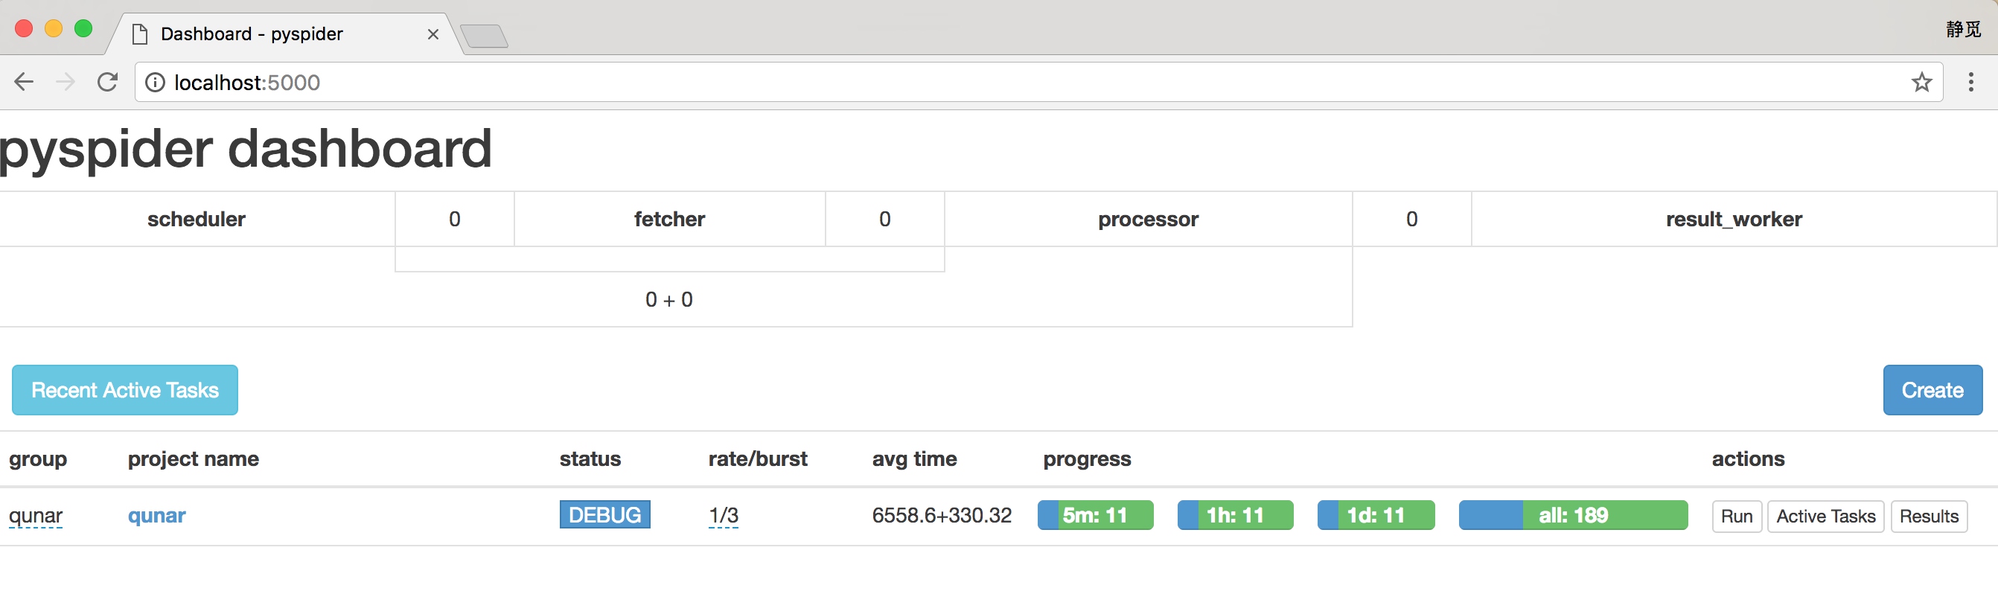Open Results for qunar
The image size is (1998, 591).
[x=1929, y=517]
